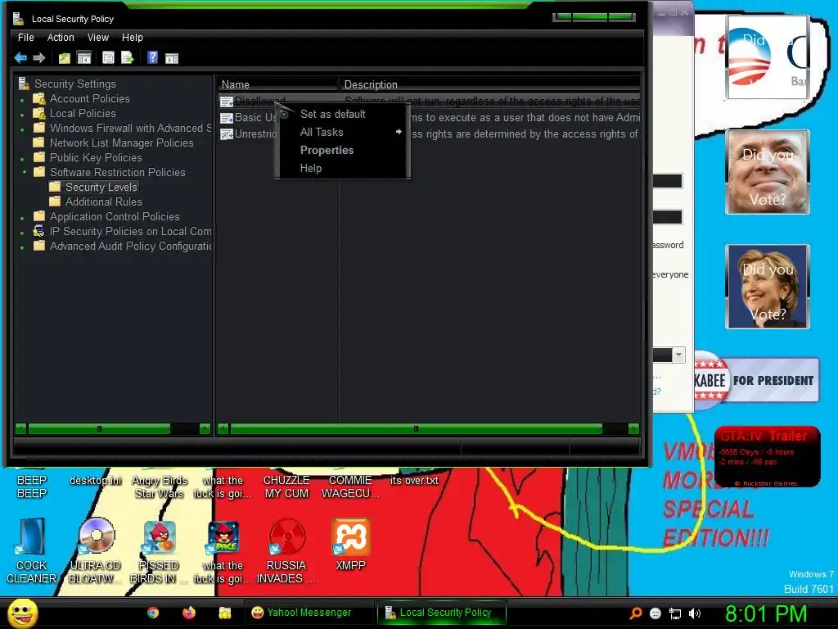Select the RUSSIA INVADES desktop icon
This screenshot has width=838, height=629.
tap(286, 536)
